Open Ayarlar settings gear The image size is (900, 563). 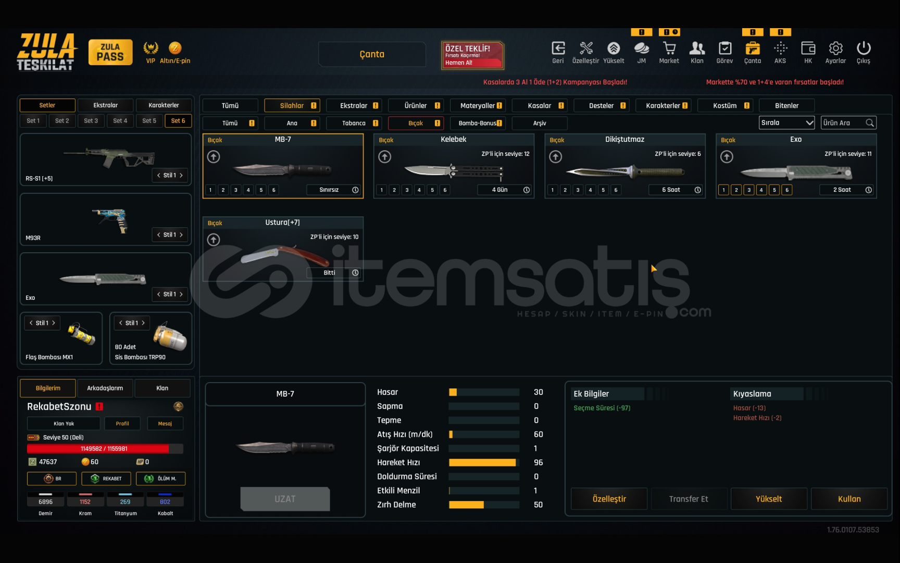tap(836, 48)
